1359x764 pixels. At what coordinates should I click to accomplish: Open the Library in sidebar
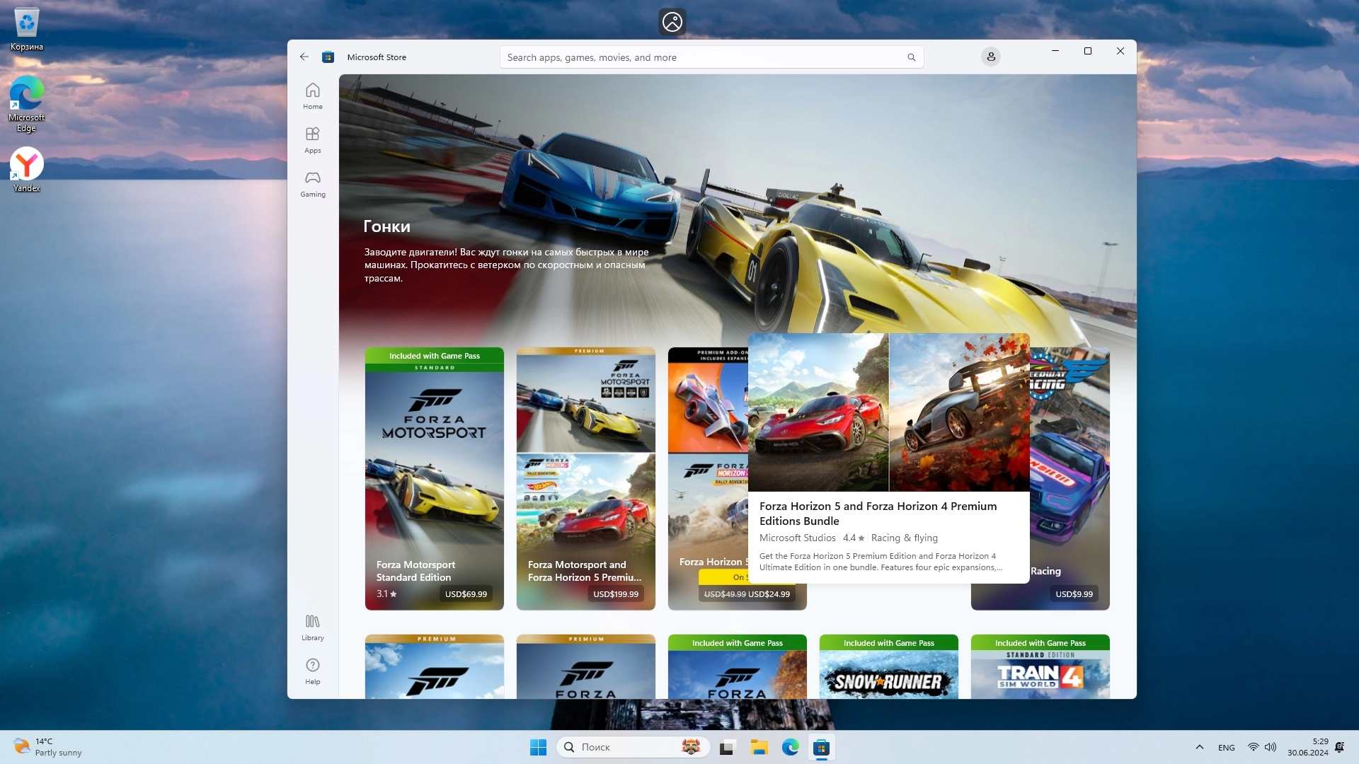click(312, 627)
